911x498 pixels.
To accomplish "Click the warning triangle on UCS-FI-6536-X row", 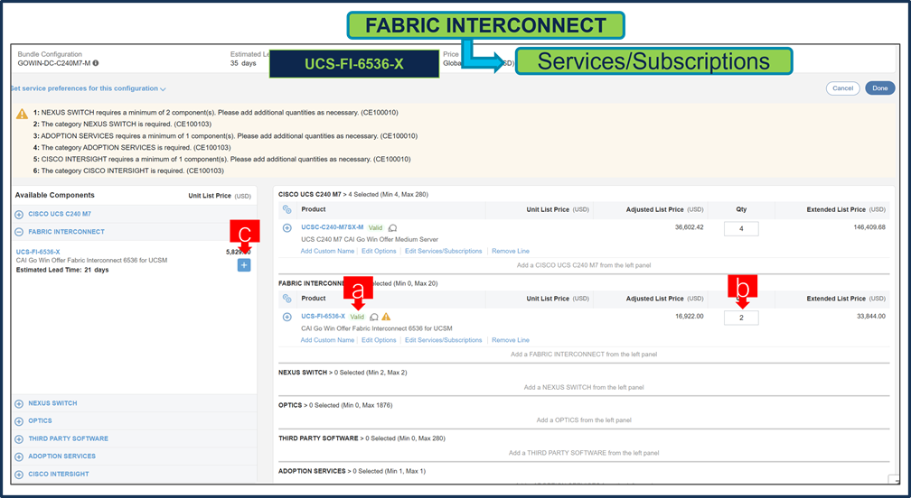I will pyautogui.click(x=387, y=317).
